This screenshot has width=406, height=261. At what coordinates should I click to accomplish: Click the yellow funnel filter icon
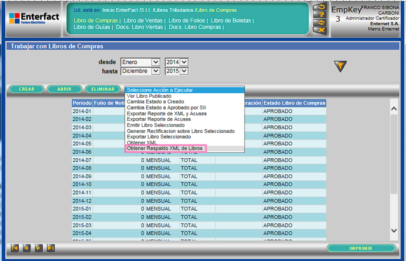tap(340, 66)
